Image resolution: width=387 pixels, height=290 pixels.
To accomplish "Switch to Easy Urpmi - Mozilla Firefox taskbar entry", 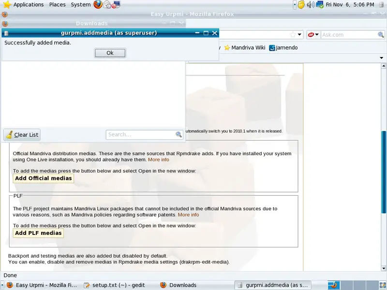I will tap(42, 285).
